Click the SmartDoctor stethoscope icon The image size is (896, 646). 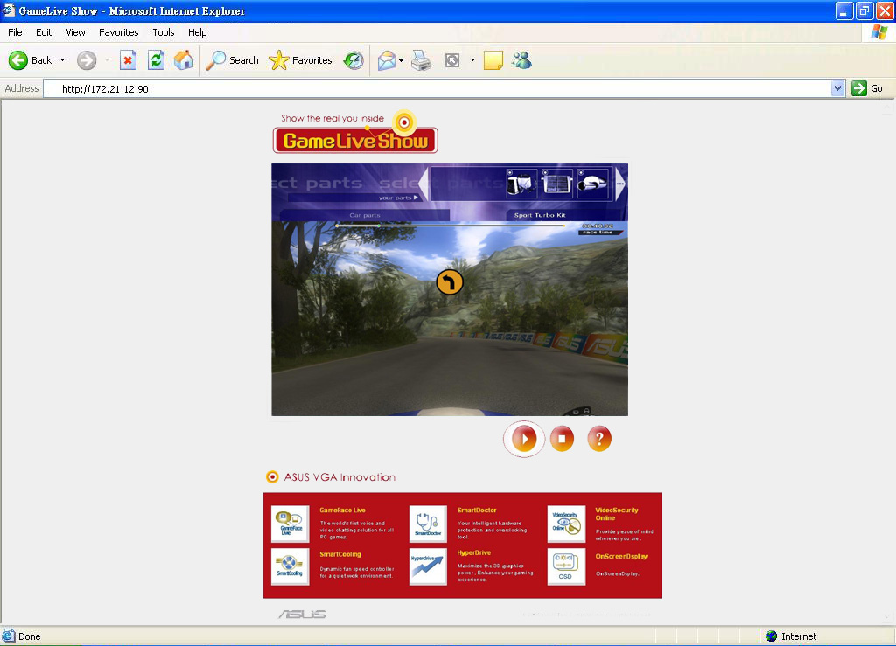(428, 524)
